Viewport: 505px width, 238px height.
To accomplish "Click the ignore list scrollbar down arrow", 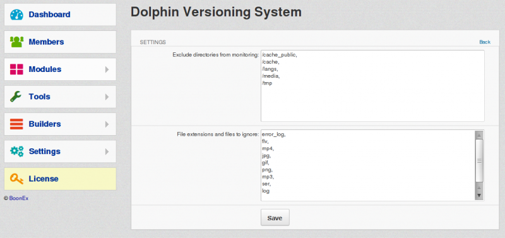I will (x=479, y=196).
